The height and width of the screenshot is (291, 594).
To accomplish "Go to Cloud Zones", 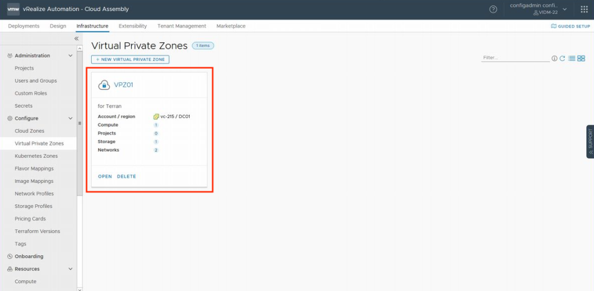I will coord(30,131).
